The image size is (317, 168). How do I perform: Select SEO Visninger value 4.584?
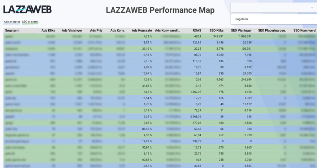pyautogui.click(x=248, y=166)
